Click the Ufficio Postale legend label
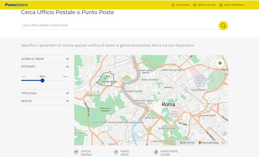 tap(86, 153)
